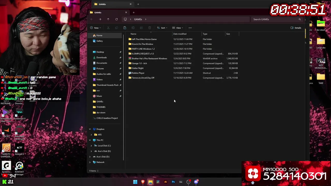
Task: Open File Explorer taskbar icon
Action: pyautogui.click(x=151, y=182)
